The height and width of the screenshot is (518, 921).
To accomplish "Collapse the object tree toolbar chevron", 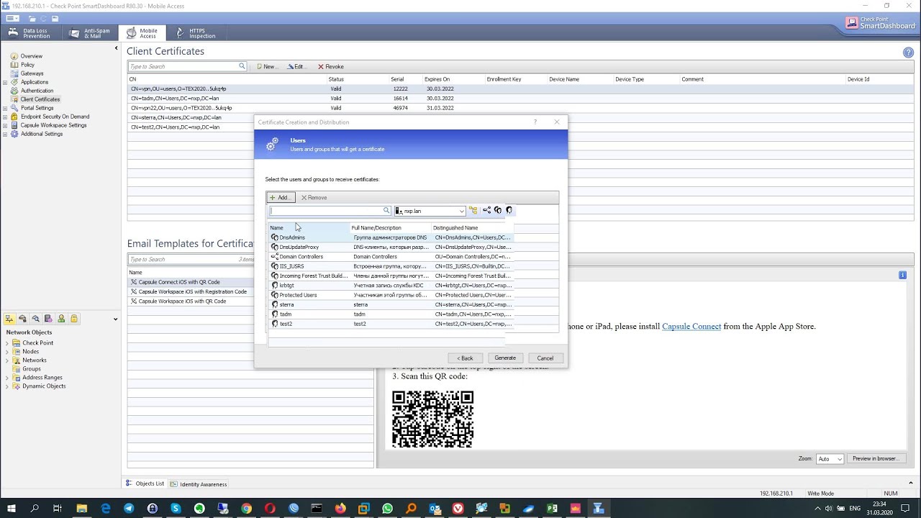I will pyautogui.click(x=115, y=319).
